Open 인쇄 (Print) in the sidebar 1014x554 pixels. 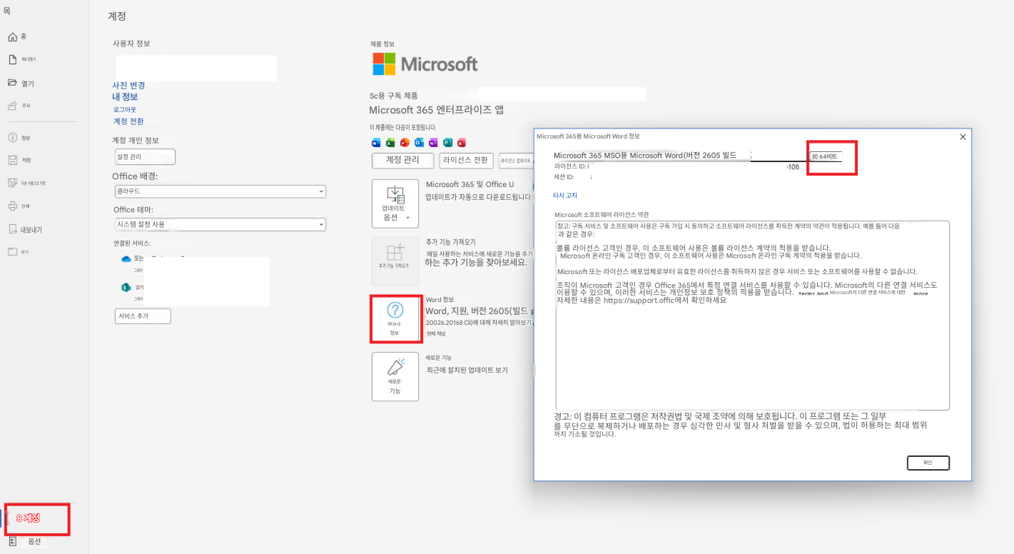(x=19, y=206)
